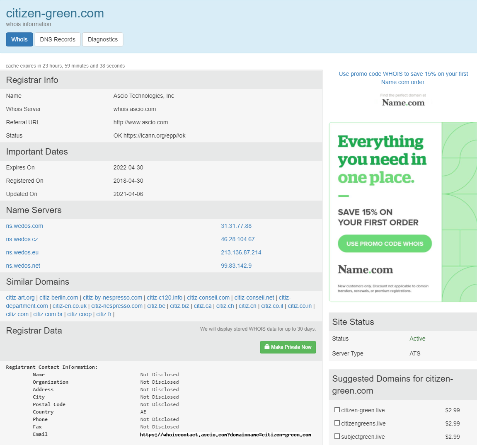The image size is (477, 445).
Task: Open similar domain citiz-art.org
Action: 20,298
